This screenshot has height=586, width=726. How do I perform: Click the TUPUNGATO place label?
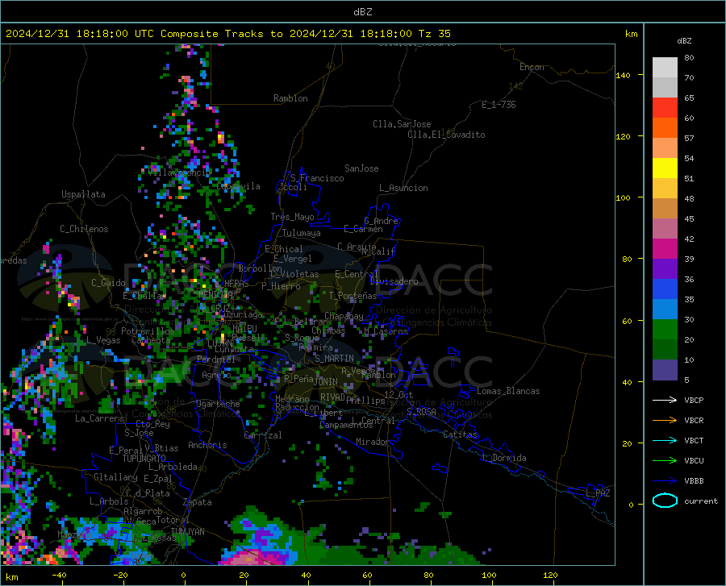pos(144,459)
